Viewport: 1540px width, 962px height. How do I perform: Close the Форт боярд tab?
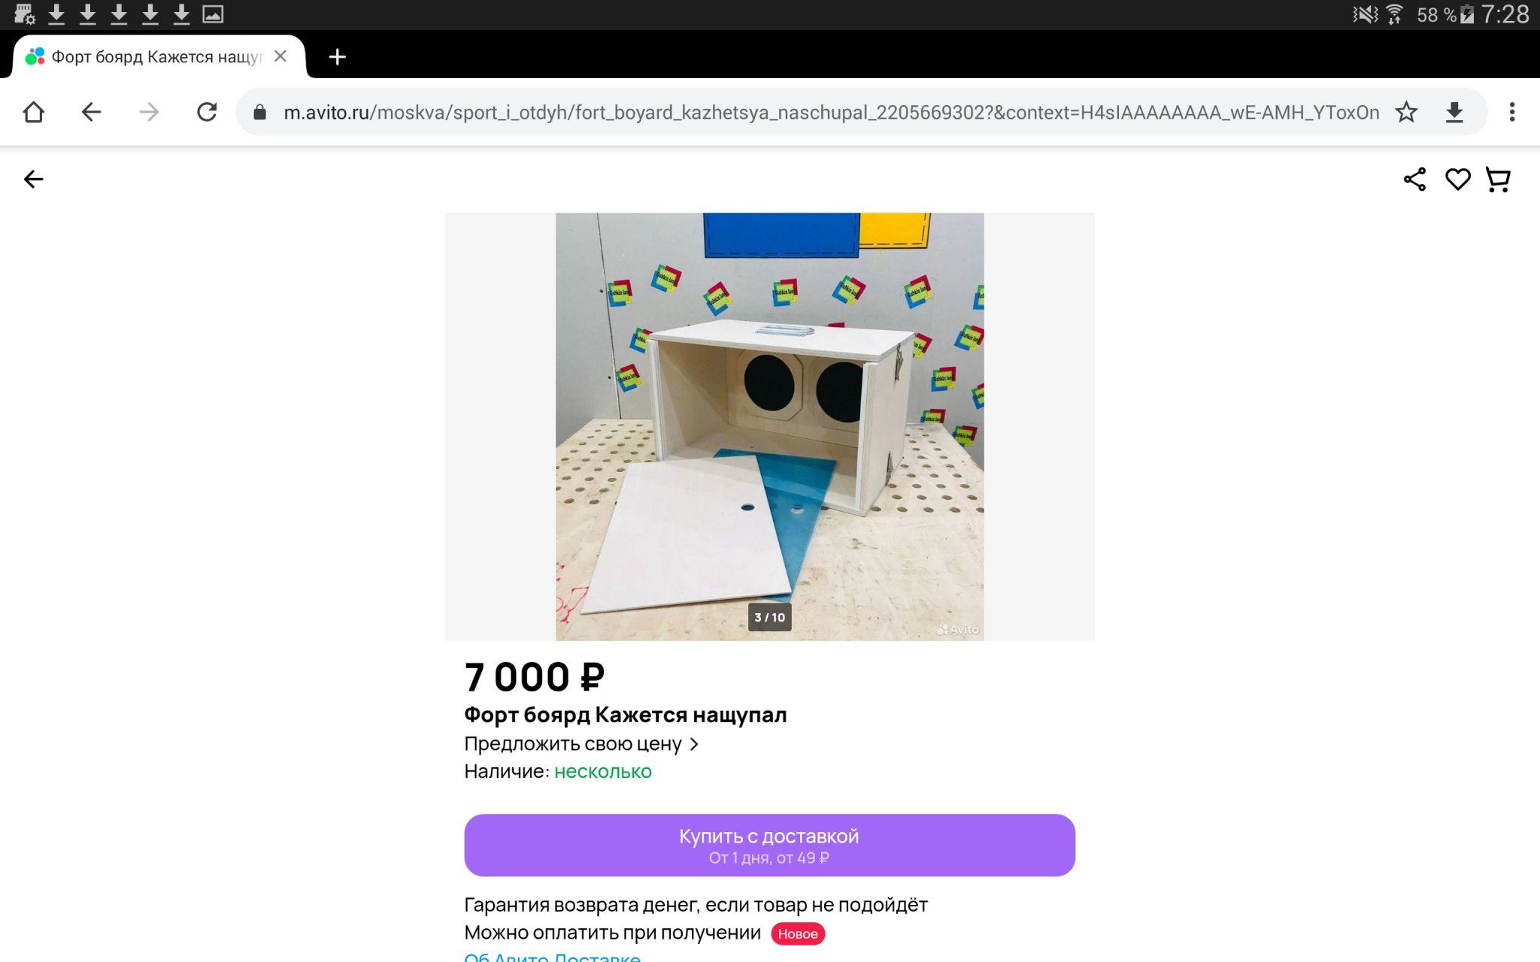(280, 56)
